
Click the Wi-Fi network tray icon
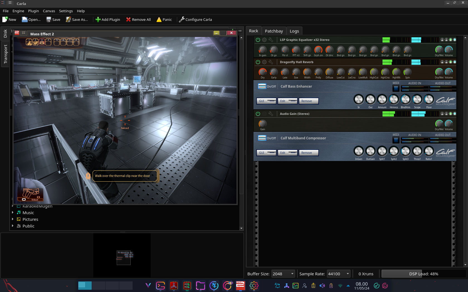pyautogui.click(x=340, y=286)
